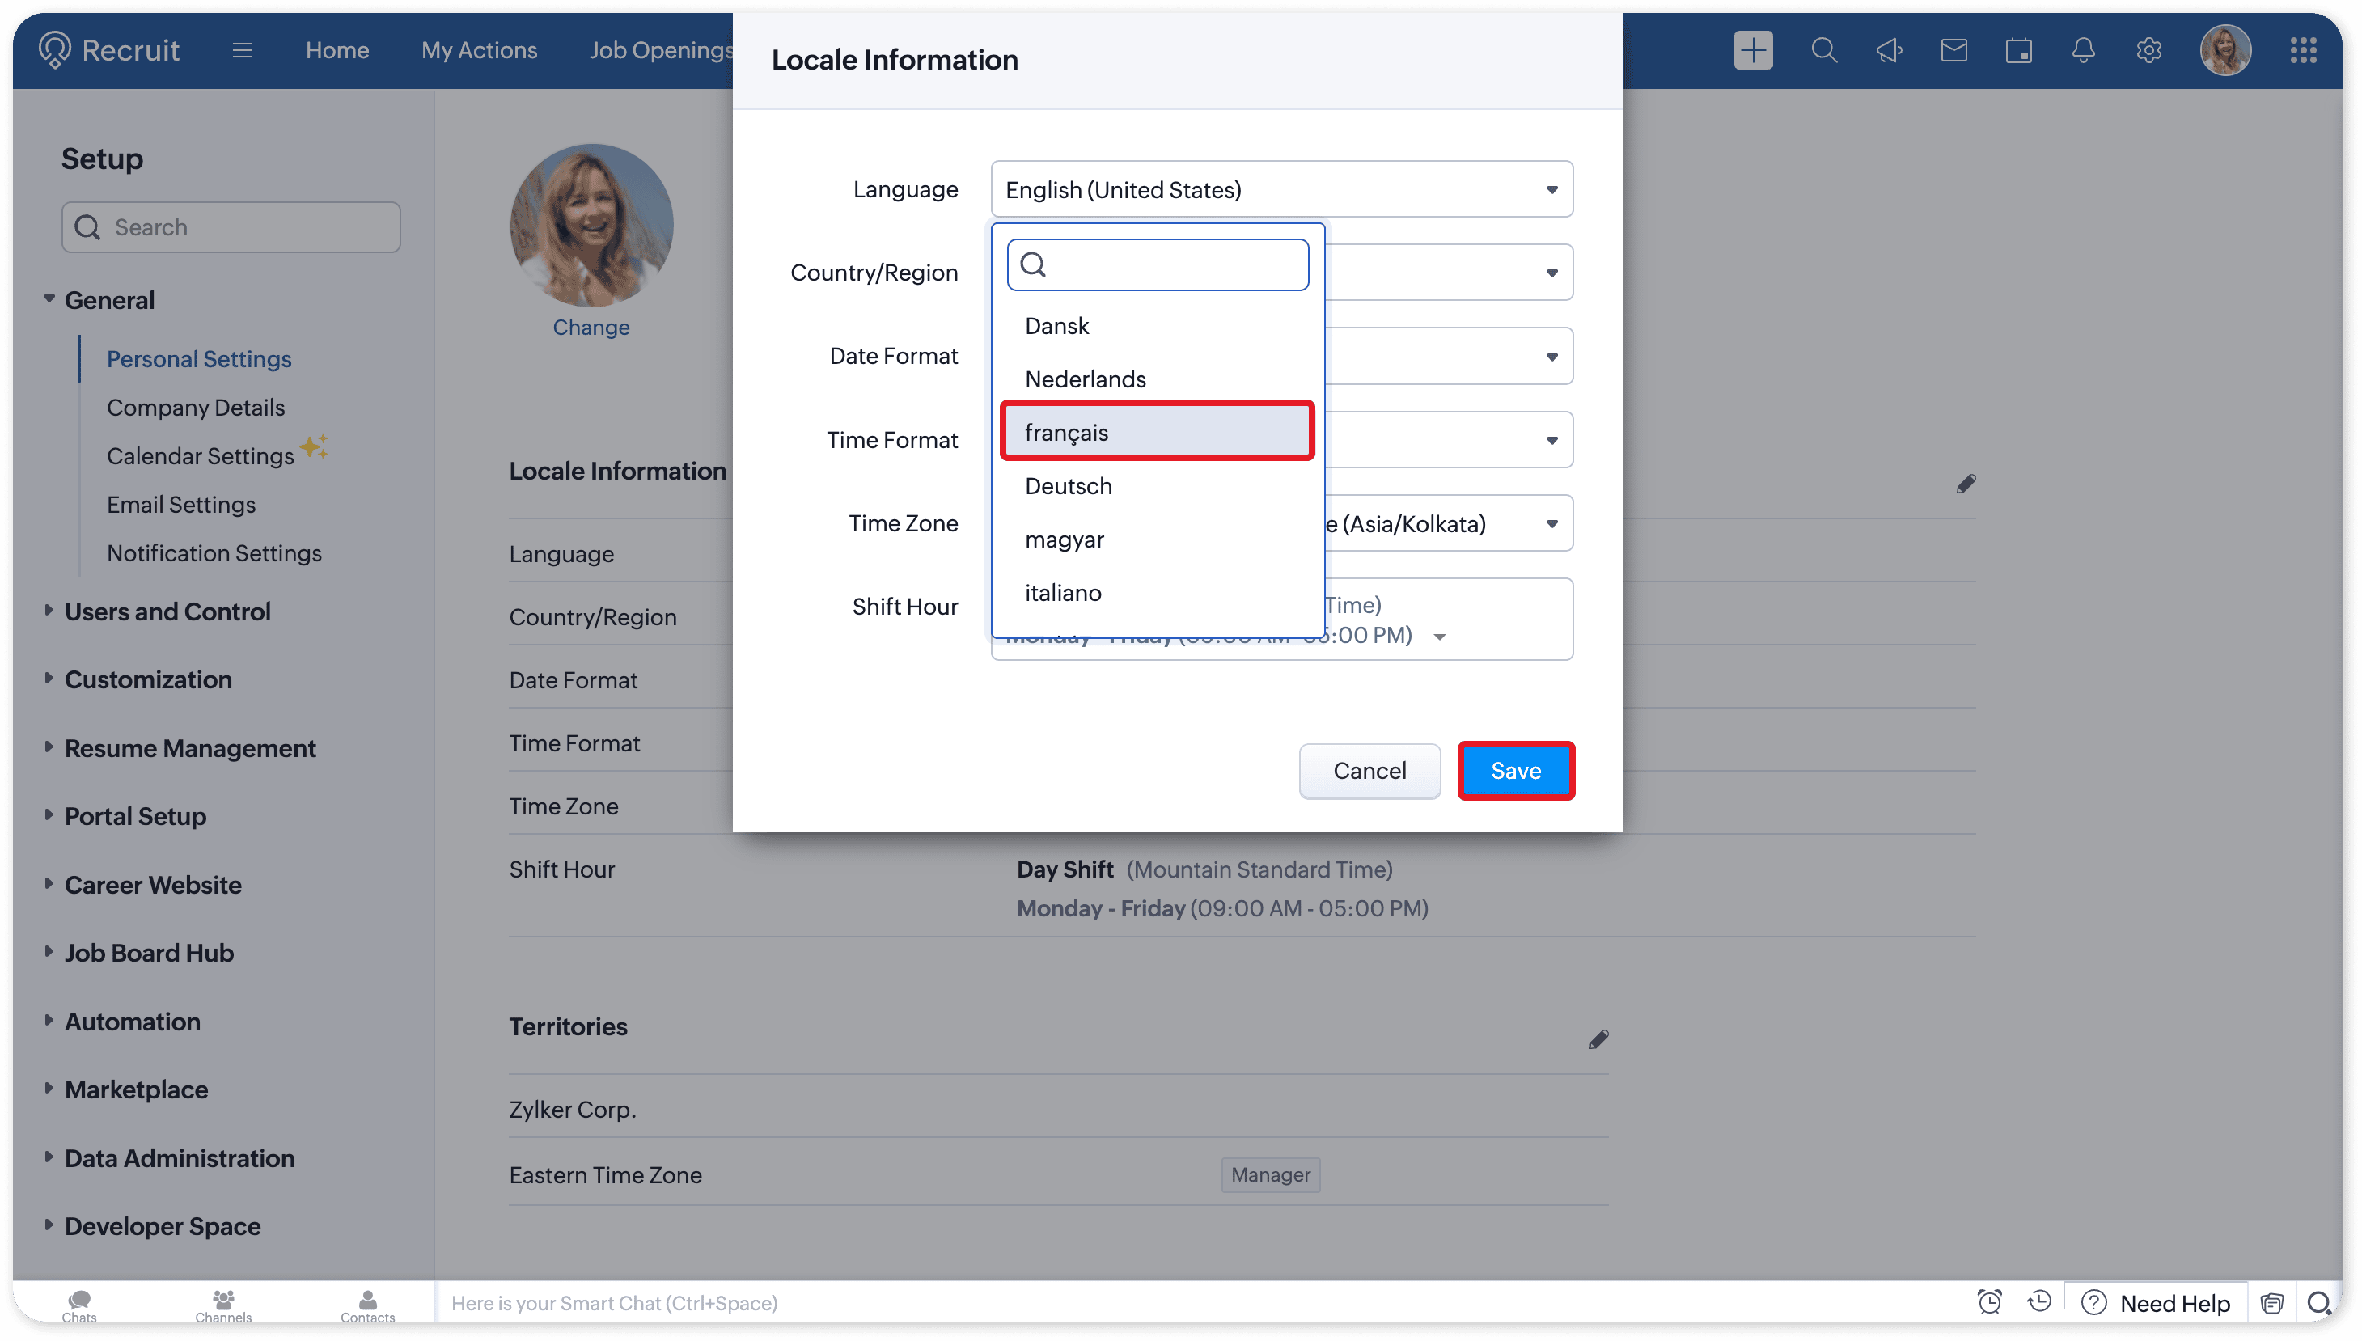Click the hamburger menu icon beside Recruit

coord(242,49)
